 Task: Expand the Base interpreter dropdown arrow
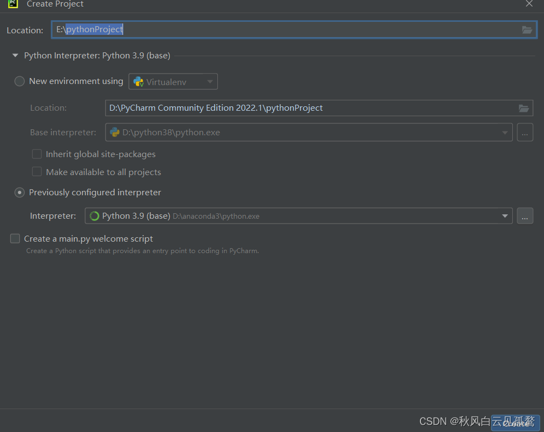point(505,133)
